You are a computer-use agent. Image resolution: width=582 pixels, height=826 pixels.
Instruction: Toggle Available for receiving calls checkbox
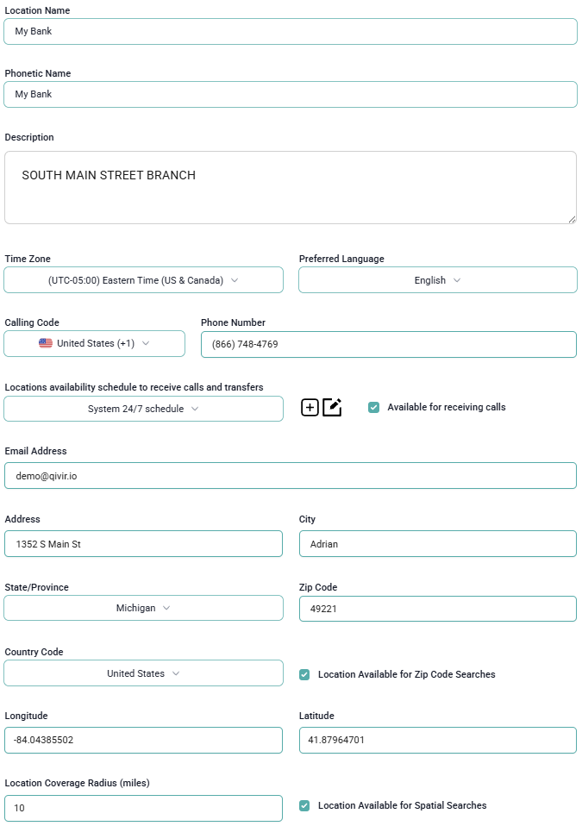tap(373, 407)
